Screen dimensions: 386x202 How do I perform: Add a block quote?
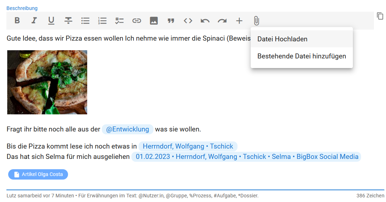point(171,21)
